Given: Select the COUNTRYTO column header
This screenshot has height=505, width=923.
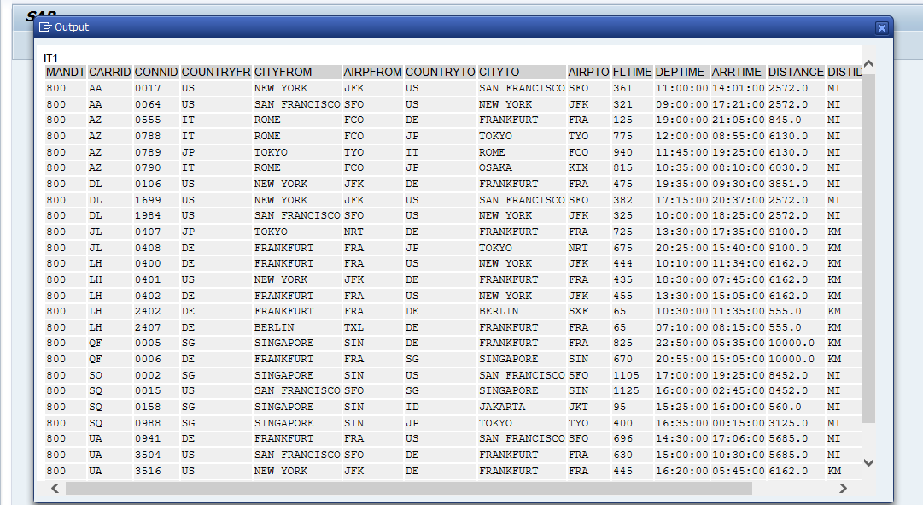Looking at the screenshot, I should click(x=441, y=72).
